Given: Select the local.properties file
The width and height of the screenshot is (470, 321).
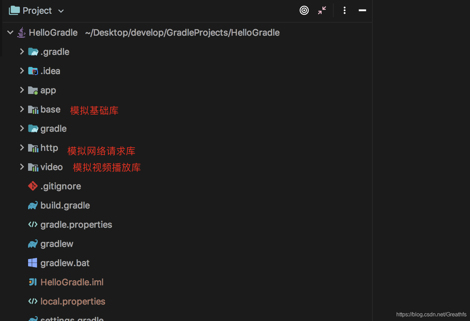Looking at the screenshot, I should pyautogui.click(x=73, y=301).
